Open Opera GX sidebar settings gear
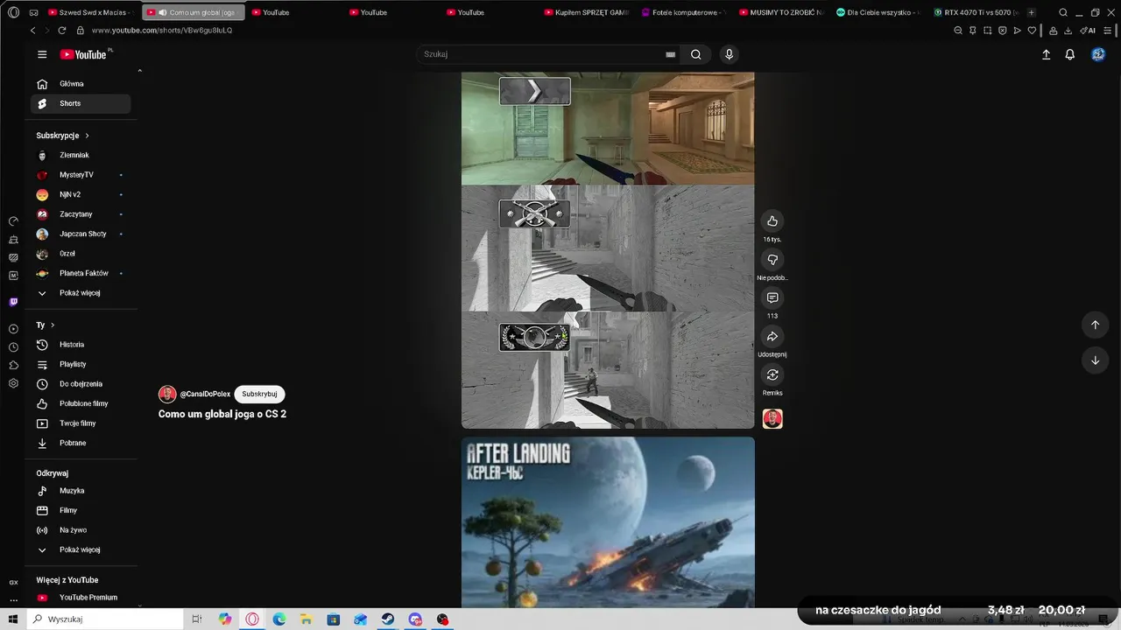1121x630 pixels. pyautogui.click(x=13, y=383)
